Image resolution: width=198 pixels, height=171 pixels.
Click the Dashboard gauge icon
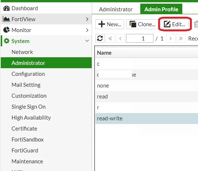pos(7,8)
